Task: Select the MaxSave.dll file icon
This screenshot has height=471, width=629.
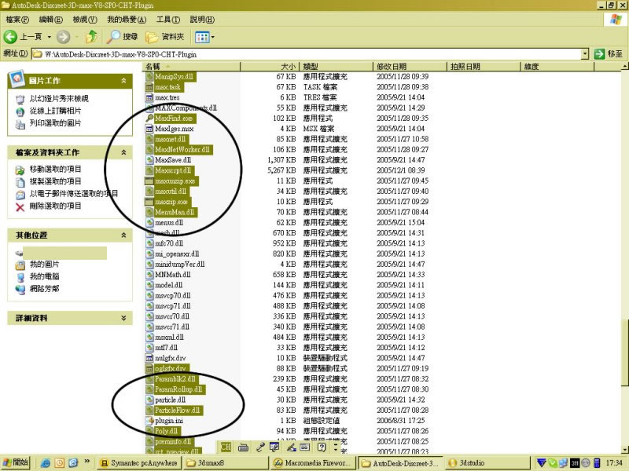Action: 149,160
